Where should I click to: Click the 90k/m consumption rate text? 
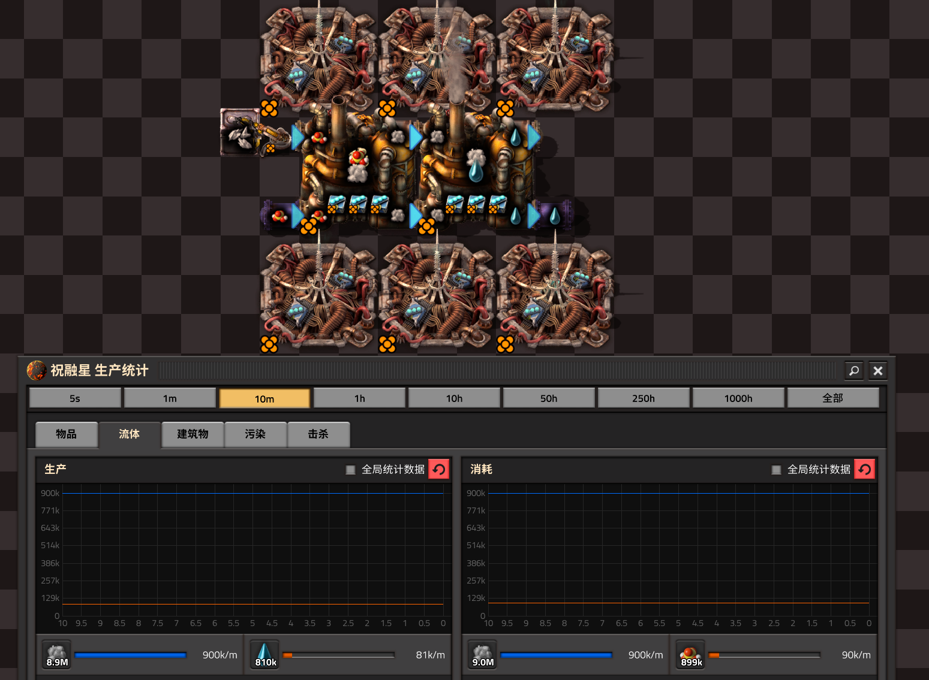(x=856, y=655)
